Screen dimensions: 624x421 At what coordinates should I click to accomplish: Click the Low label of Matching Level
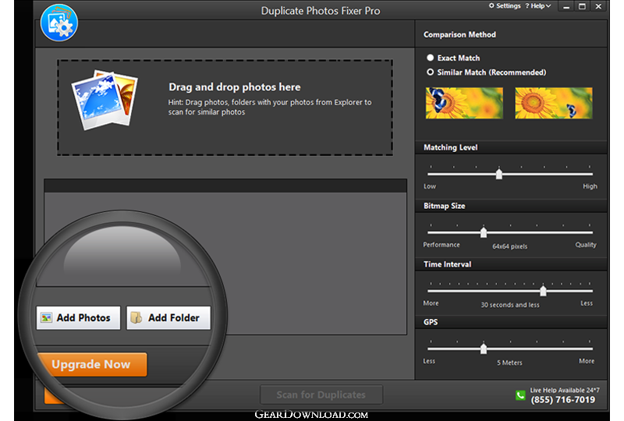(x=430, y=186)
